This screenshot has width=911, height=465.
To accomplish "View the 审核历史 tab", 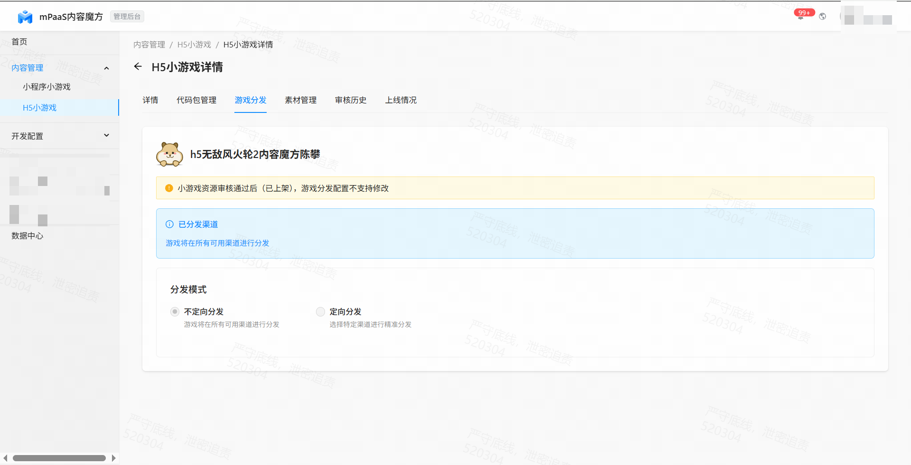I will coord(351,100).
